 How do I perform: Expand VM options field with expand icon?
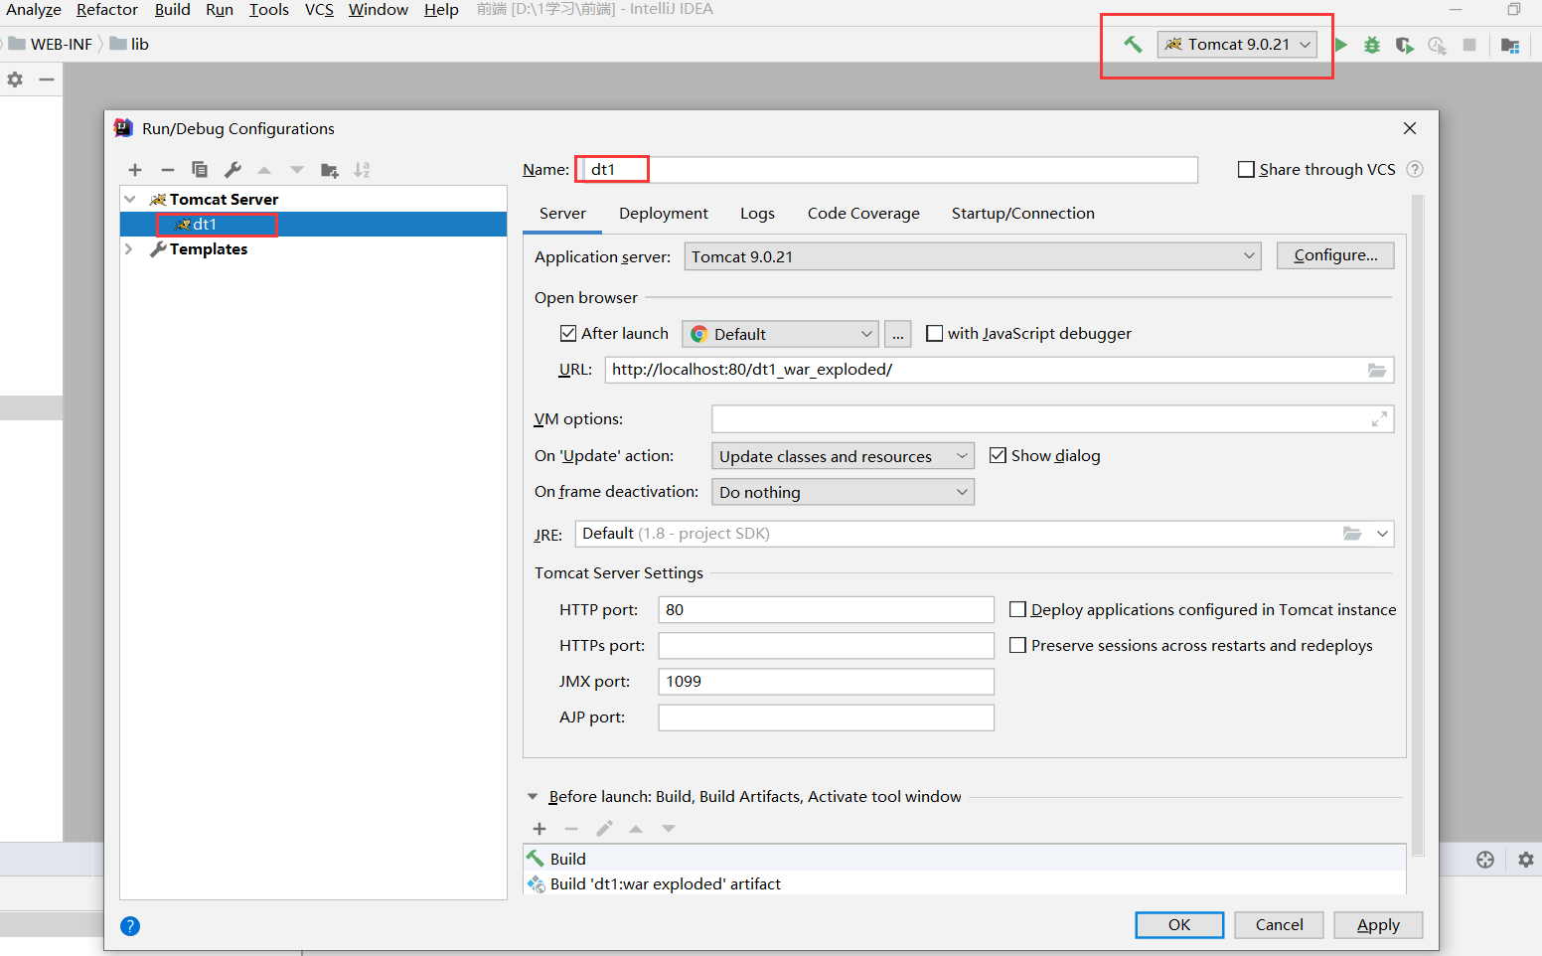[1379, 419]
